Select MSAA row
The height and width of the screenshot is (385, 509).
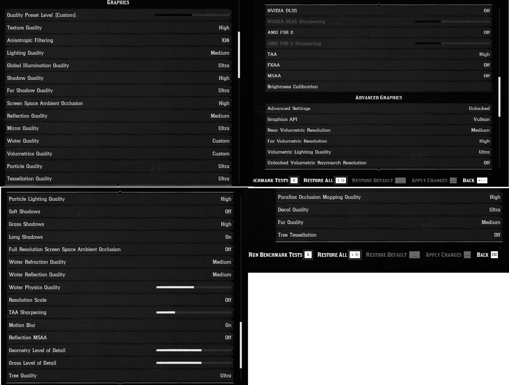point(379,76)
